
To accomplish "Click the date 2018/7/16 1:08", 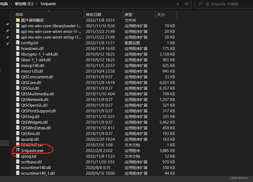I will (x=99, y=145).
